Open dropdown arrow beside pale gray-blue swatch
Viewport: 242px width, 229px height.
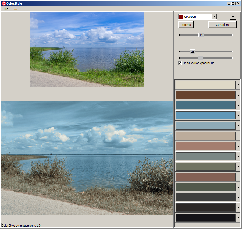238,126
